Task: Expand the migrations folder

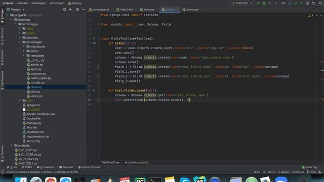Action: [23, 47]
